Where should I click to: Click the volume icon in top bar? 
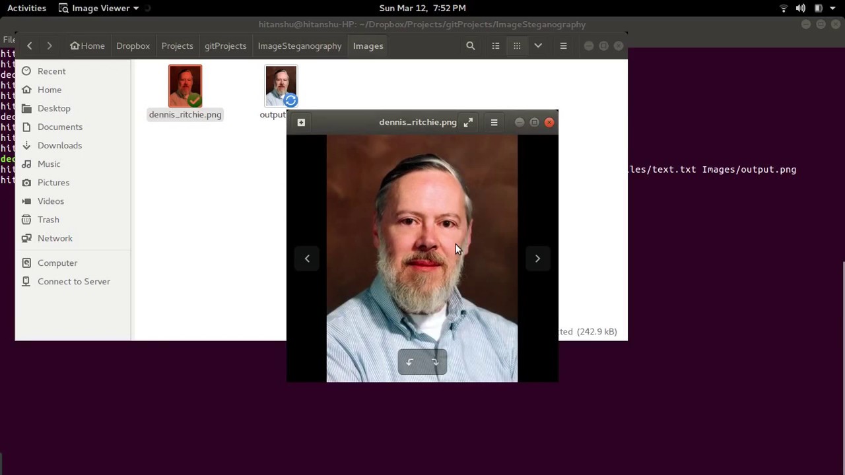coord(801,8)
